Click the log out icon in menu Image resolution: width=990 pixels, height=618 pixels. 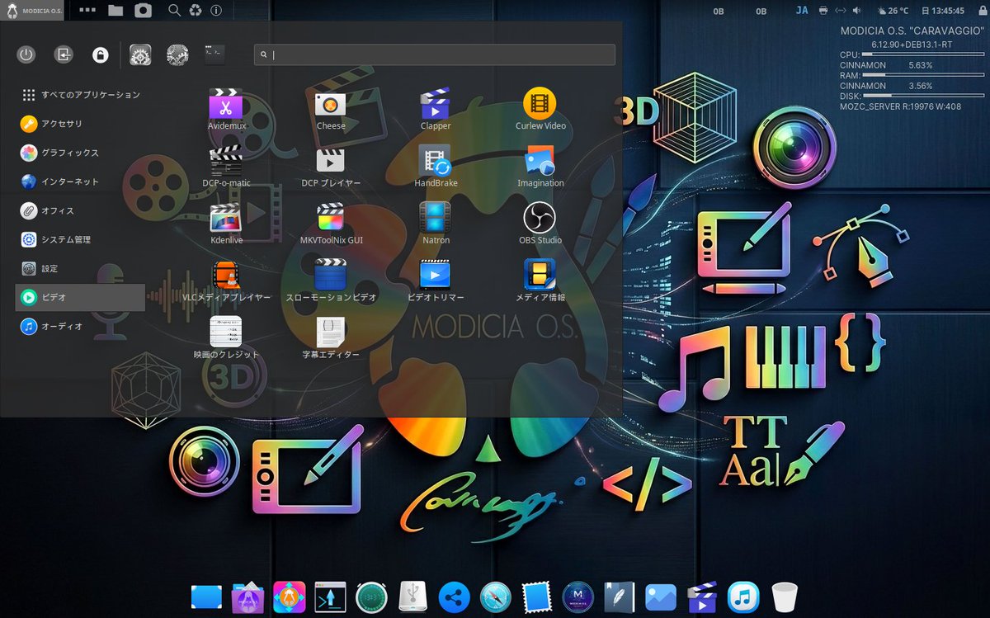point(64,55)
